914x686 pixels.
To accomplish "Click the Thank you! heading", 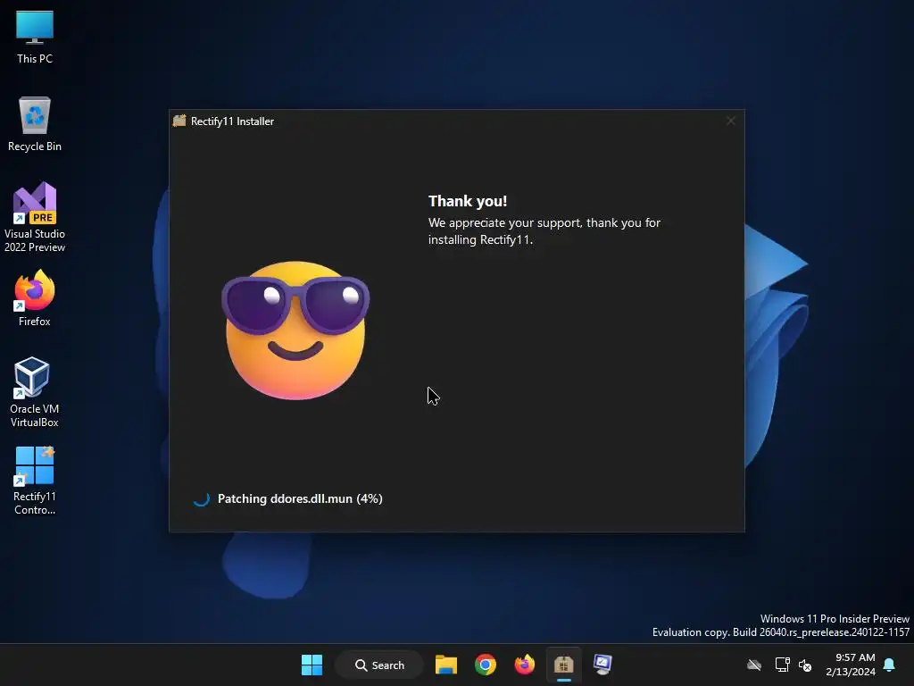I will click(x=468, y=201).
